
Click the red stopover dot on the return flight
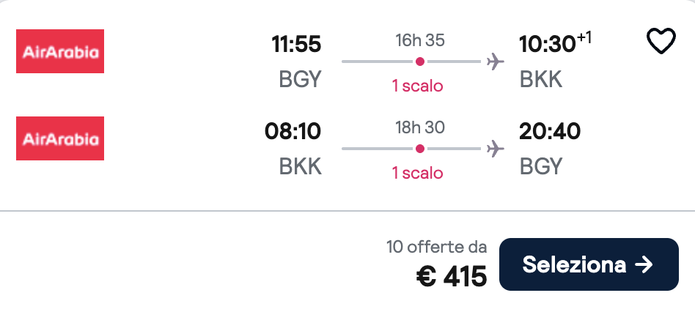[419, 149]
